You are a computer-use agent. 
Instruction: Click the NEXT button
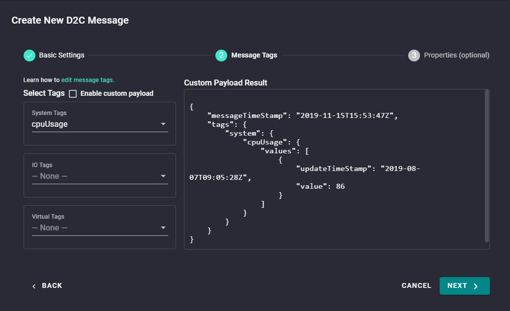coord(464,286)
